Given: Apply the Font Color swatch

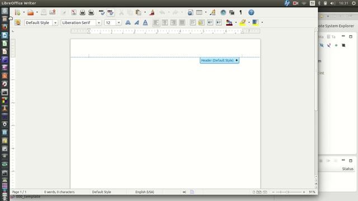Looking at the screenshot, I should coord(229,22).
